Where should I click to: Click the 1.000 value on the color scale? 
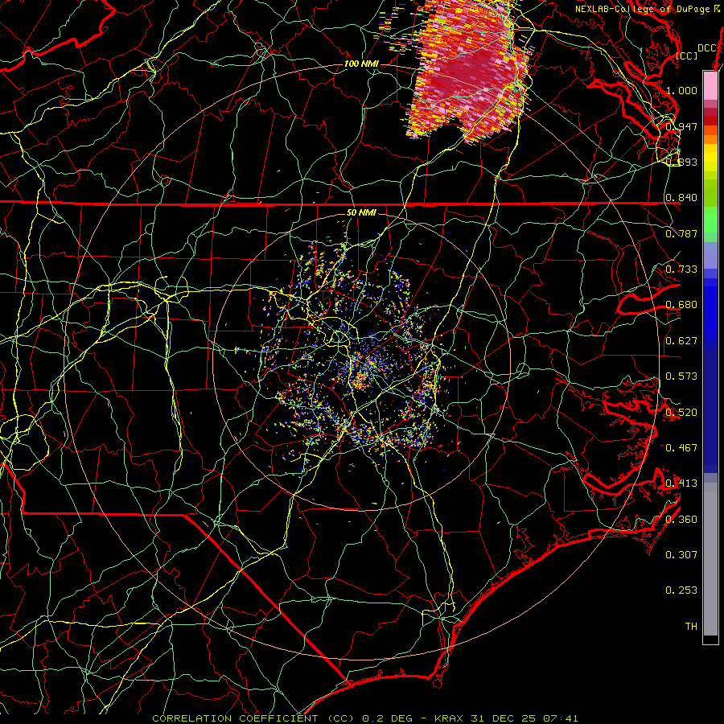(682, 90)
